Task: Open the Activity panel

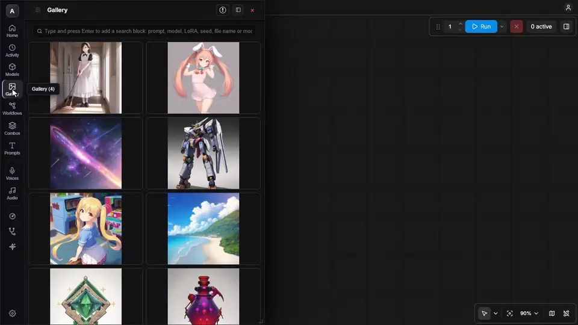Action: pyautogui.click(x=12, y=51)
